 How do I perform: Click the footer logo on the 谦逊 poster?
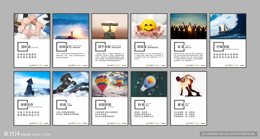[x=195, y=123]
